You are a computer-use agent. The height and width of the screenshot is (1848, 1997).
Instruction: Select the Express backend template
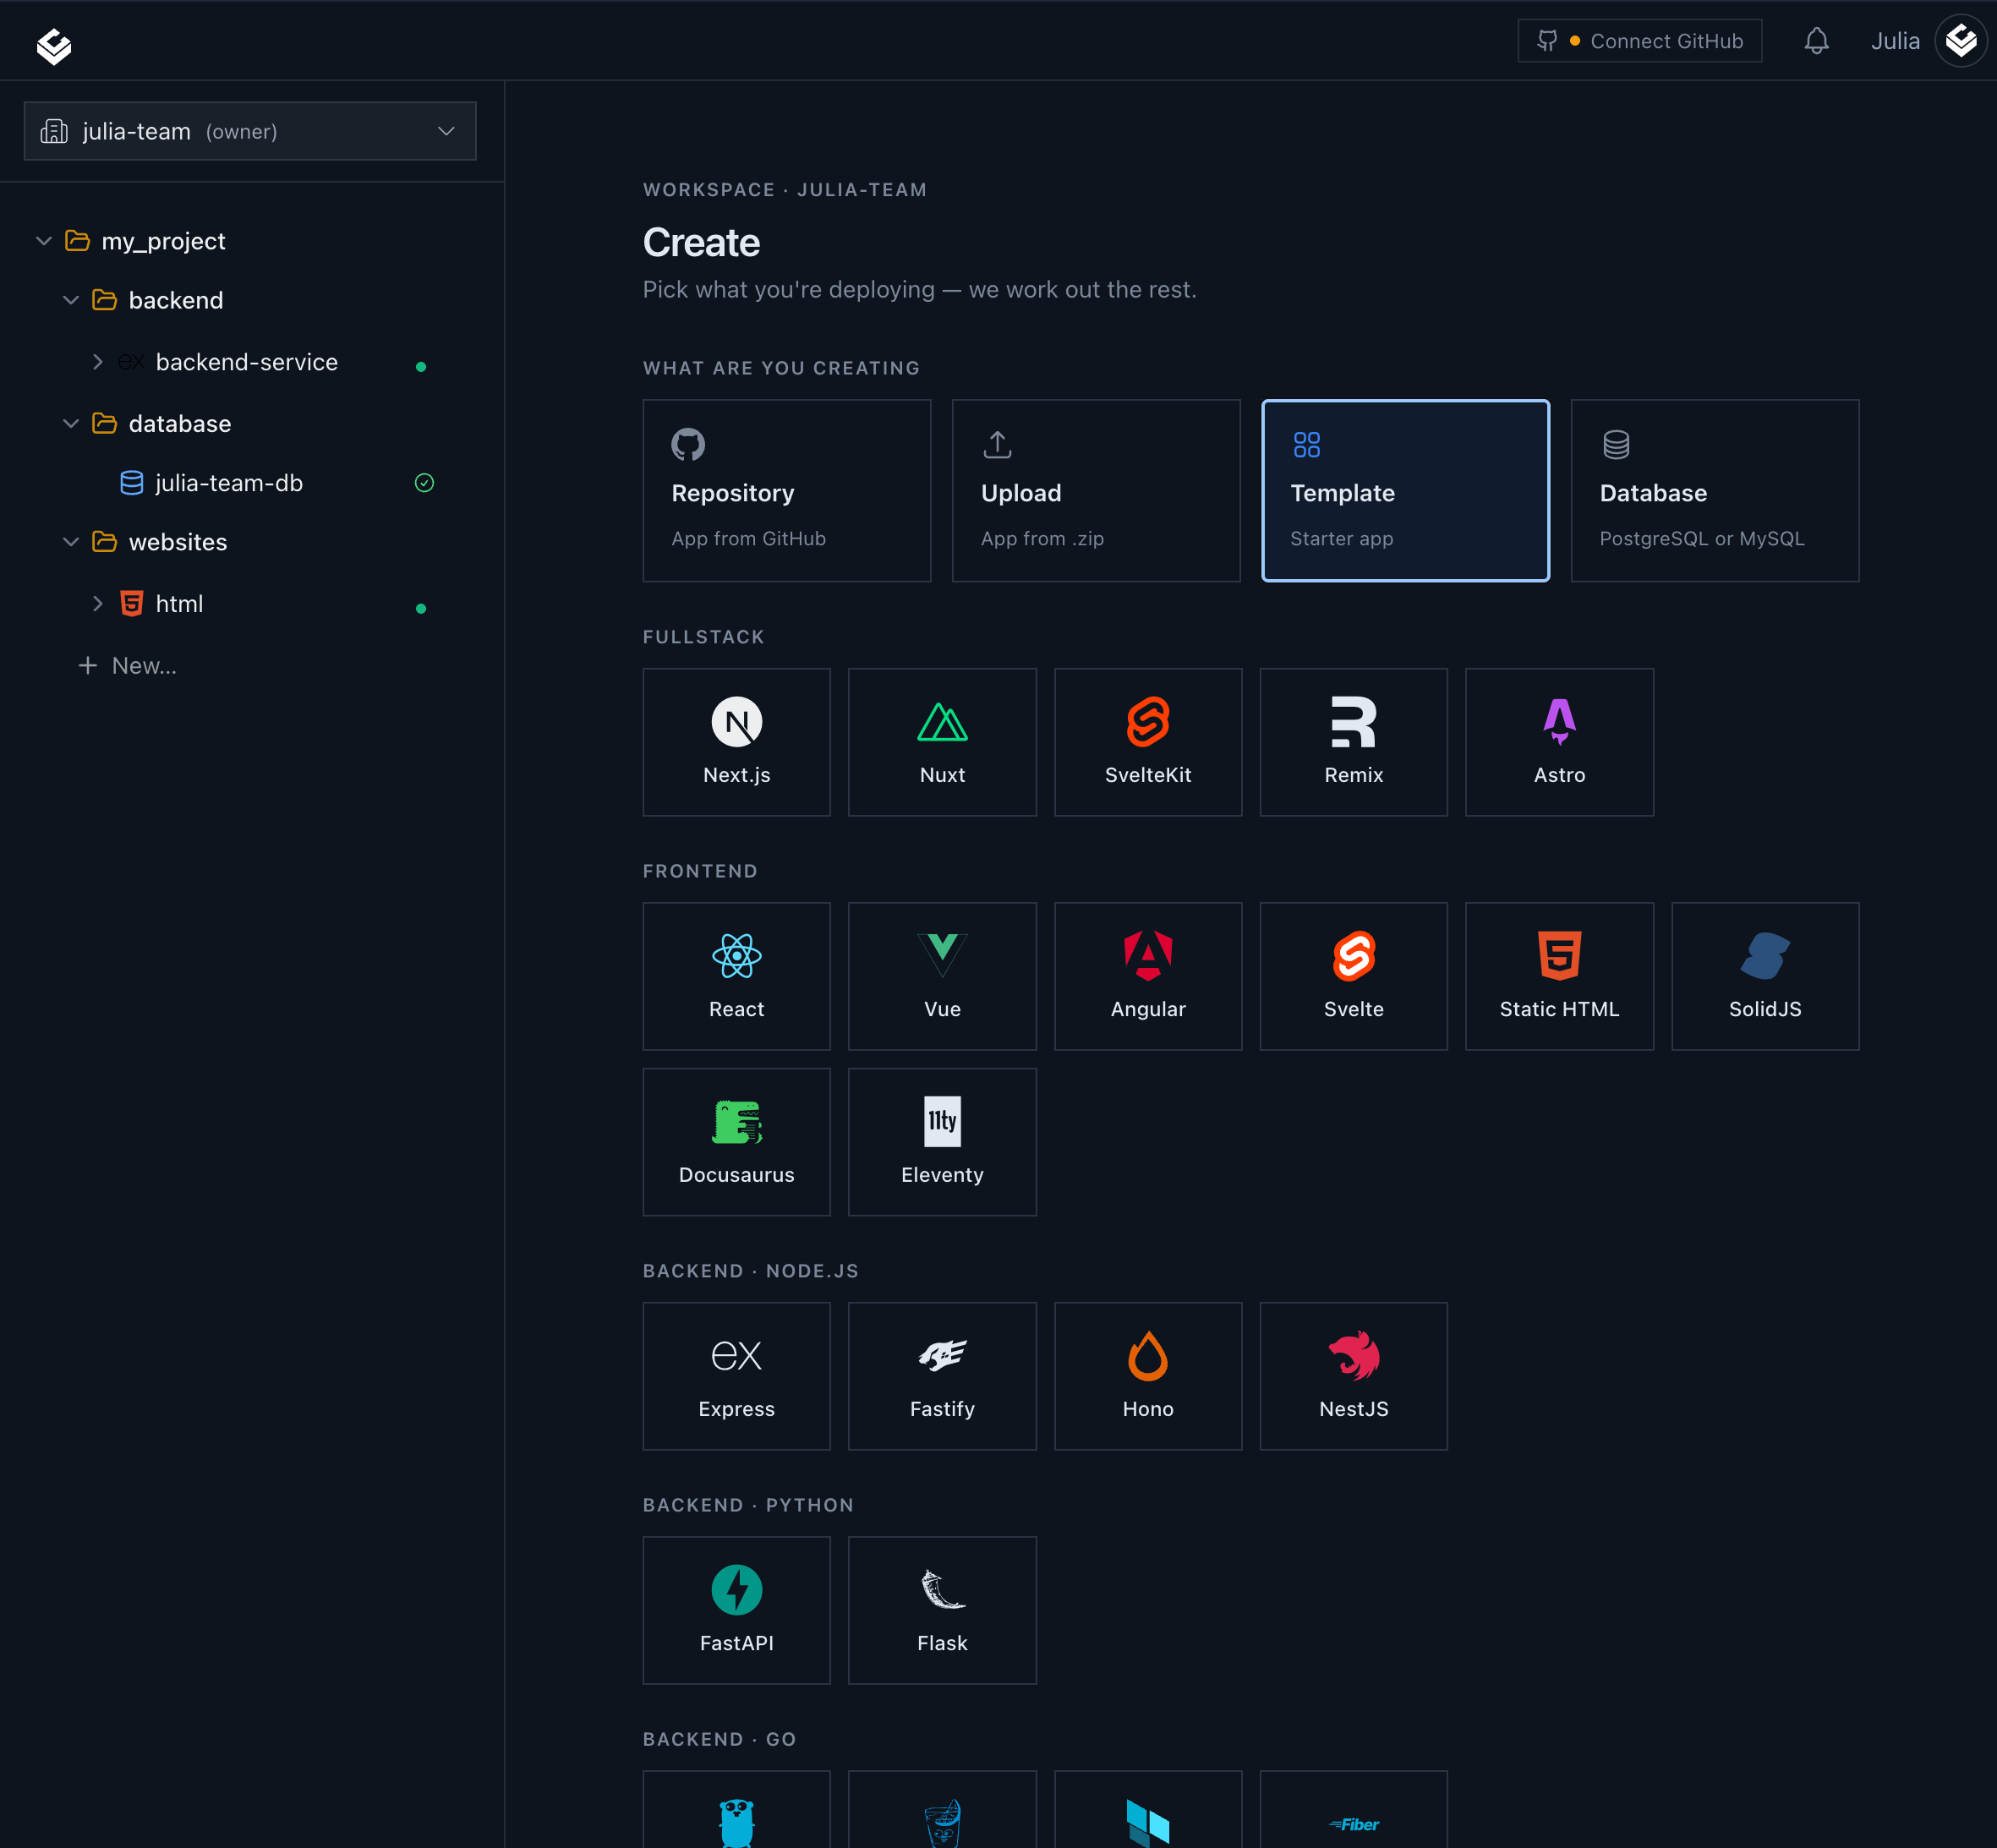point(736,1376)
